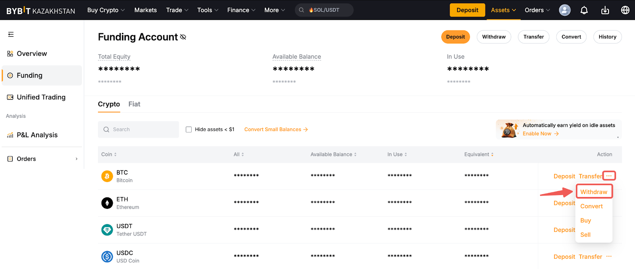Select Withdraw from BTC action menu
Viewport: 635px width, 269px height.
pyautogui.click(x=593, y=192)
